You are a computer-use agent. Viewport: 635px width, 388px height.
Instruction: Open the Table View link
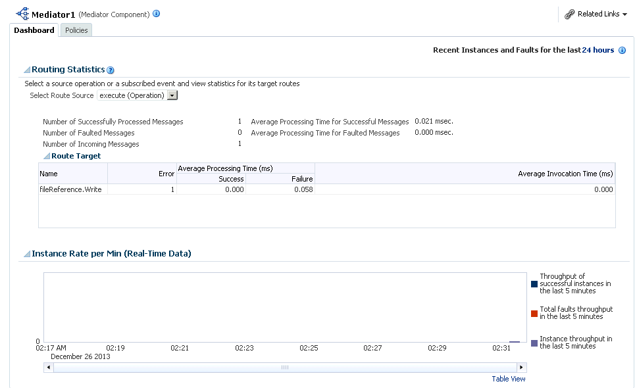508,379
